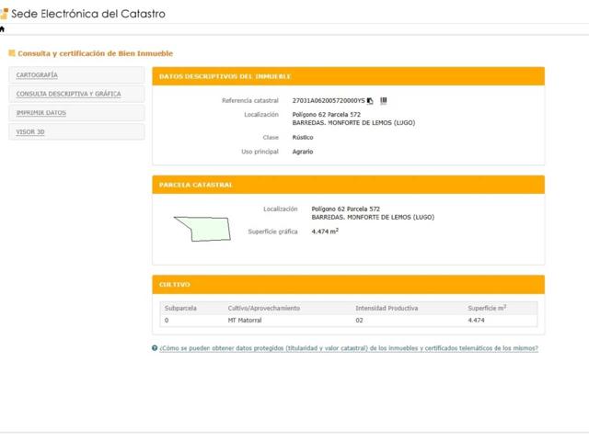Click the Sede Electrónica del Catastro logo
Image resolution: width=589 pixels, height=441 pixels.
pyautogui.click(x=4, y=14)
